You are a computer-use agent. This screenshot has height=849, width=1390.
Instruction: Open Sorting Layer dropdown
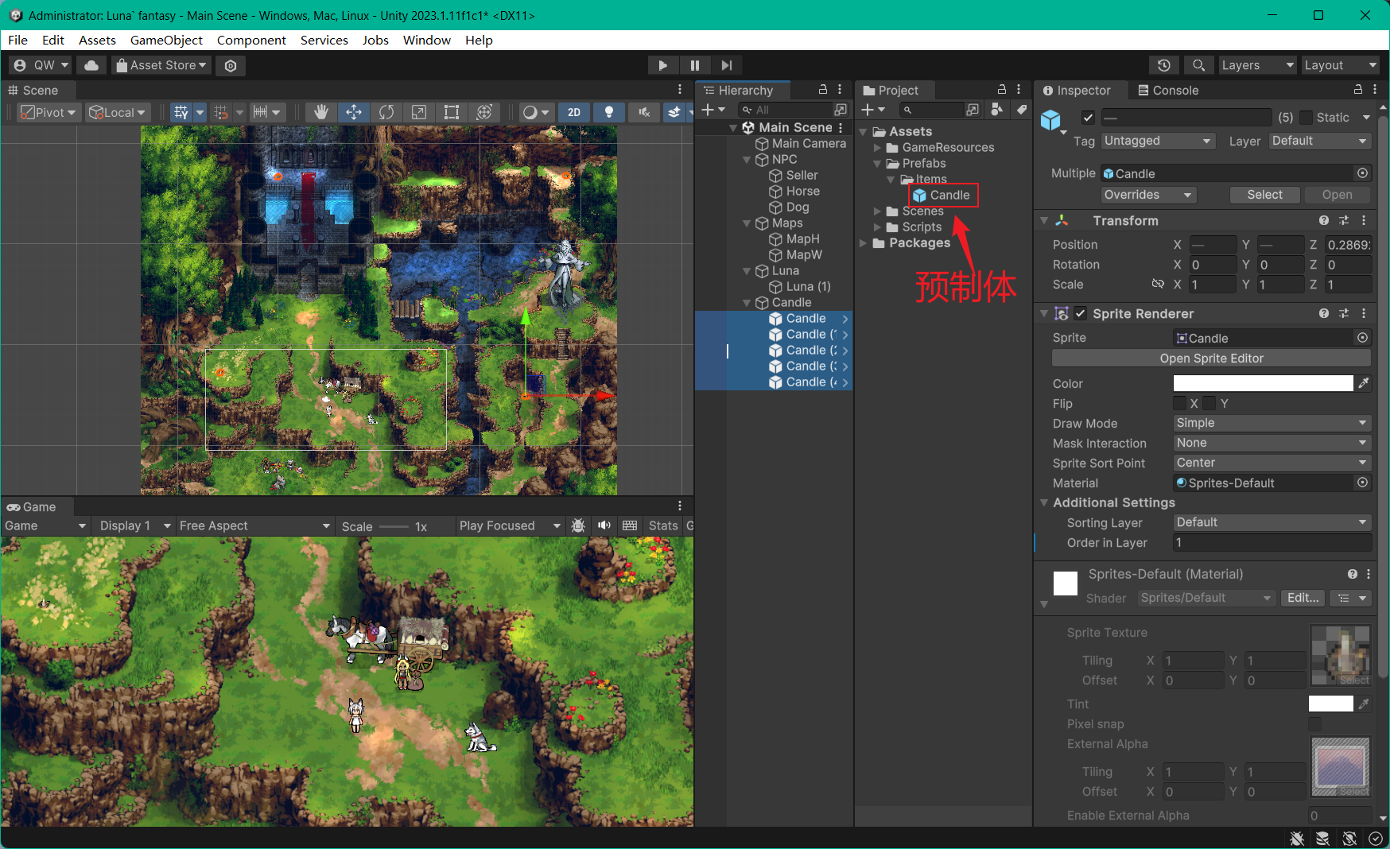click(1272, 522)
